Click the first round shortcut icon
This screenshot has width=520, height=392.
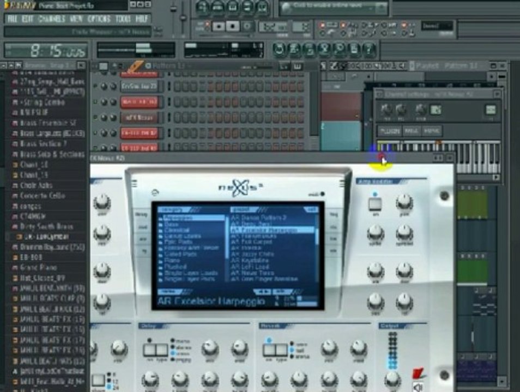pyautogui.click(x=279, y=50)
